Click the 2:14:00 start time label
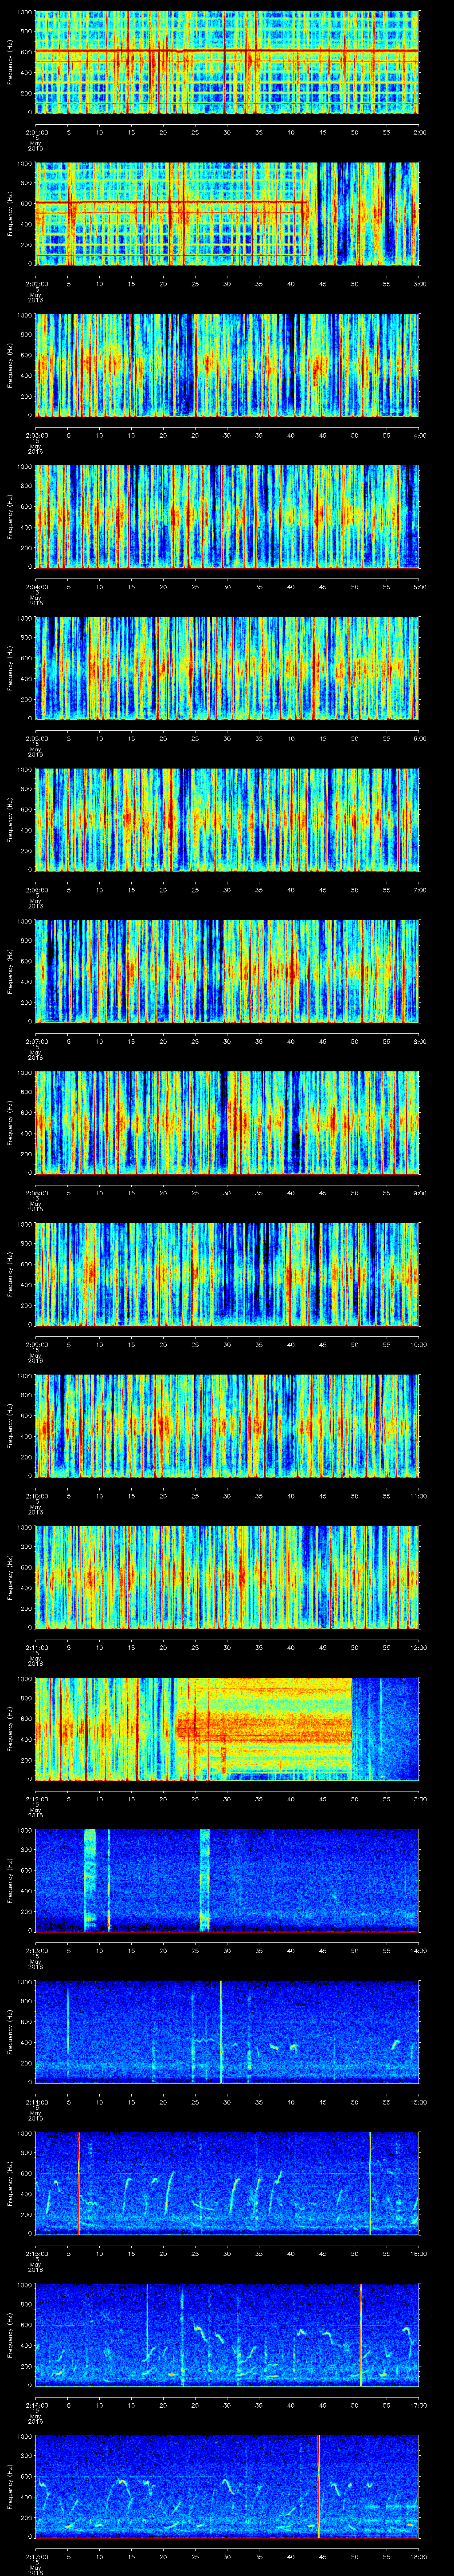This screenshot has height=2576, width=454. click(36, 2101)
